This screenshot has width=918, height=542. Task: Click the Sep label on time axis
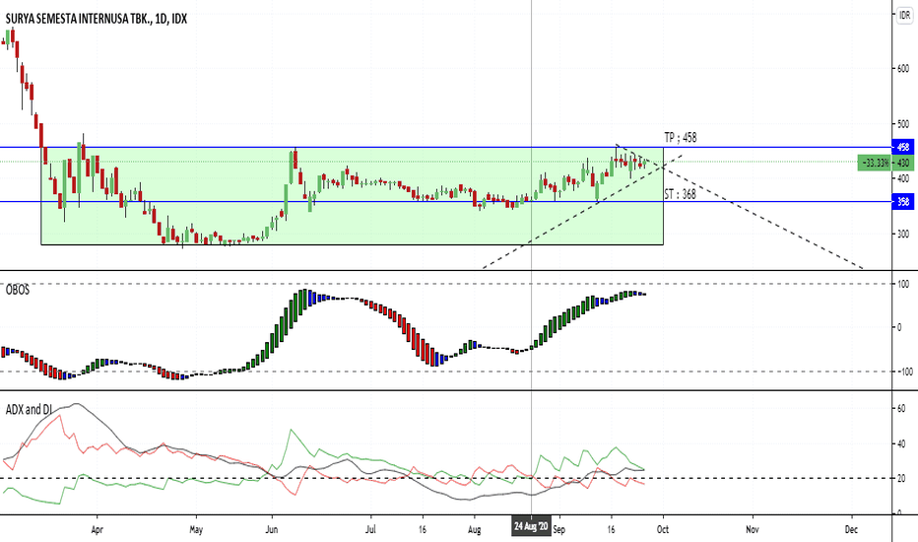pyautogui.click(x=559, y=530)
